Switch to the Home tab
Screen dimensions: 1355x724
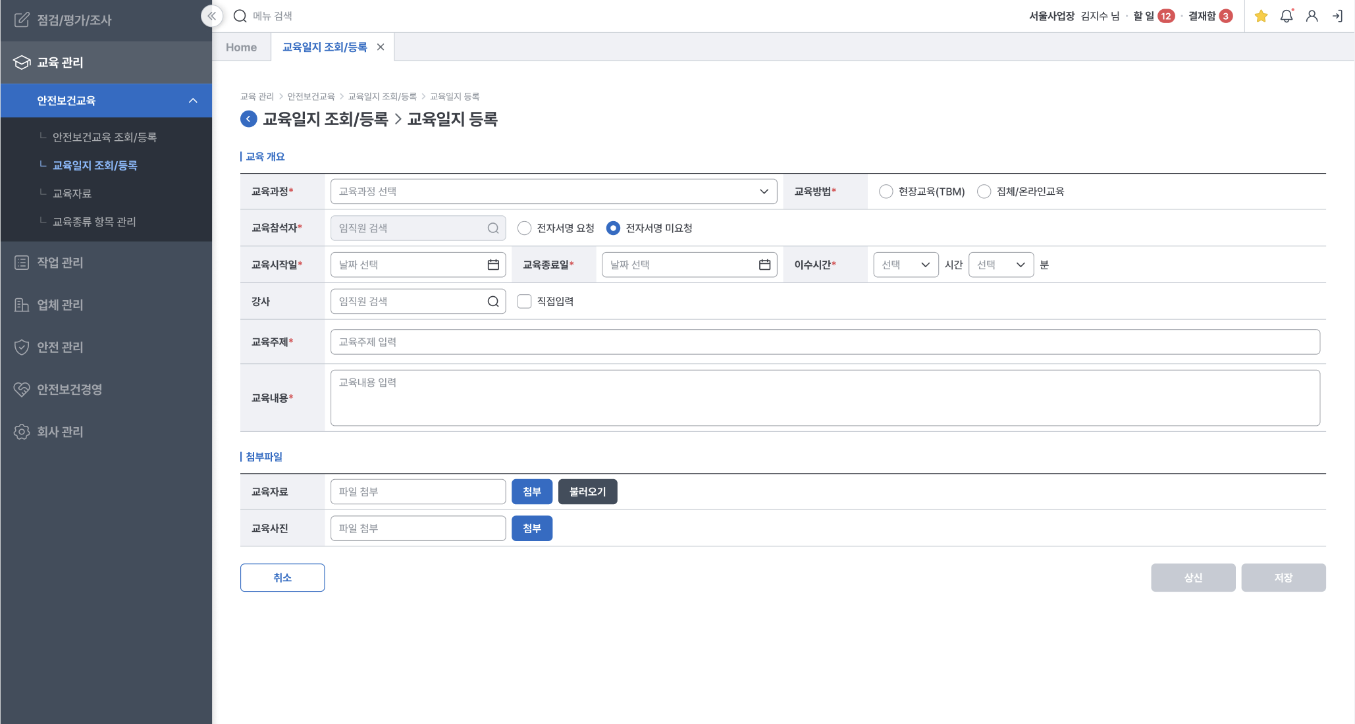pyautogui.click(x=241, y=47)
